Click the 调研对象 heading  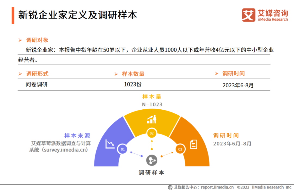37,40
